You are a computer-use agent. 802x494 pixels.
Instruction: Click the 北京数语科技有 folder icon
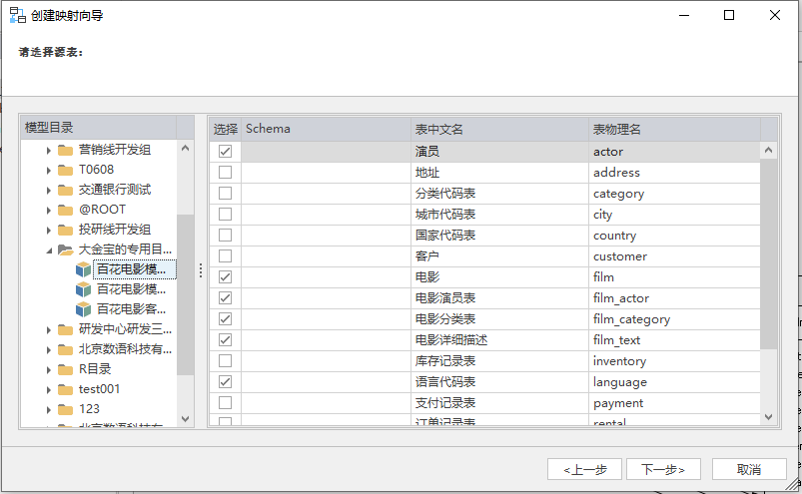pyautogui.click(x=66, y=350)
